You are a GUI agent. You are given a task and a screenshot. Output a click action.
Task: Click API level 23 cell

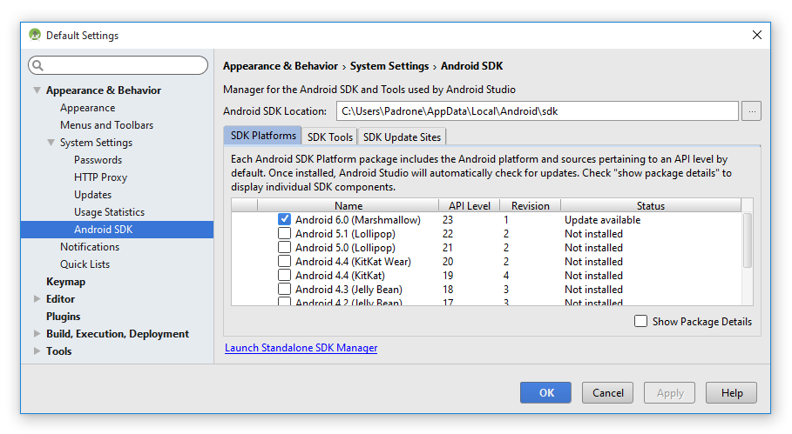click(x=448, y=220)
